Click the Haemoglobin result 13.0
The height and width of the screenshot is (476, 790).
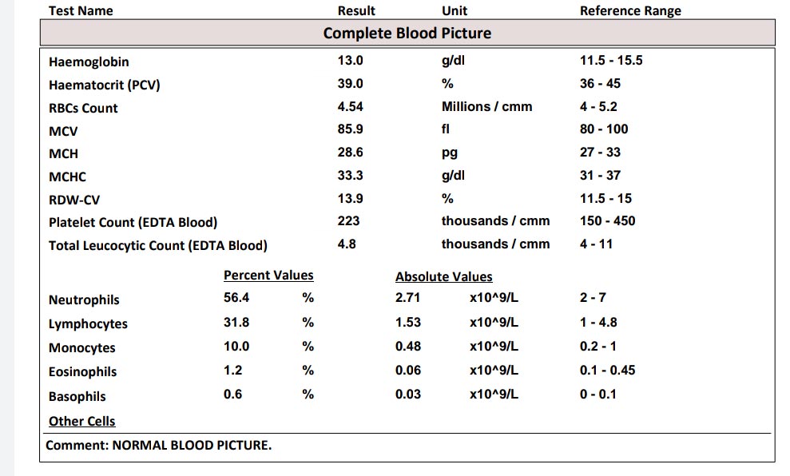click(x=350, y=61)
